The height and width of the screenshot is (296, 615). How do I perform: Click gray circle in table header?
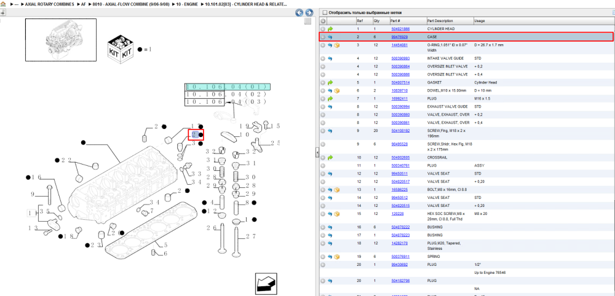point(323,21)
